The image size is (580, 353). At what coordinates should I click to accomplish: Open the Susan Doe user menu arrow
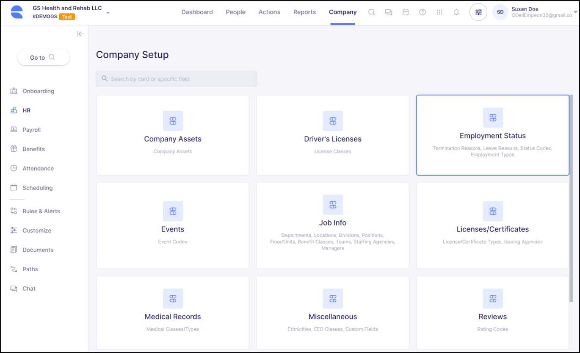[x=575, y=13]
